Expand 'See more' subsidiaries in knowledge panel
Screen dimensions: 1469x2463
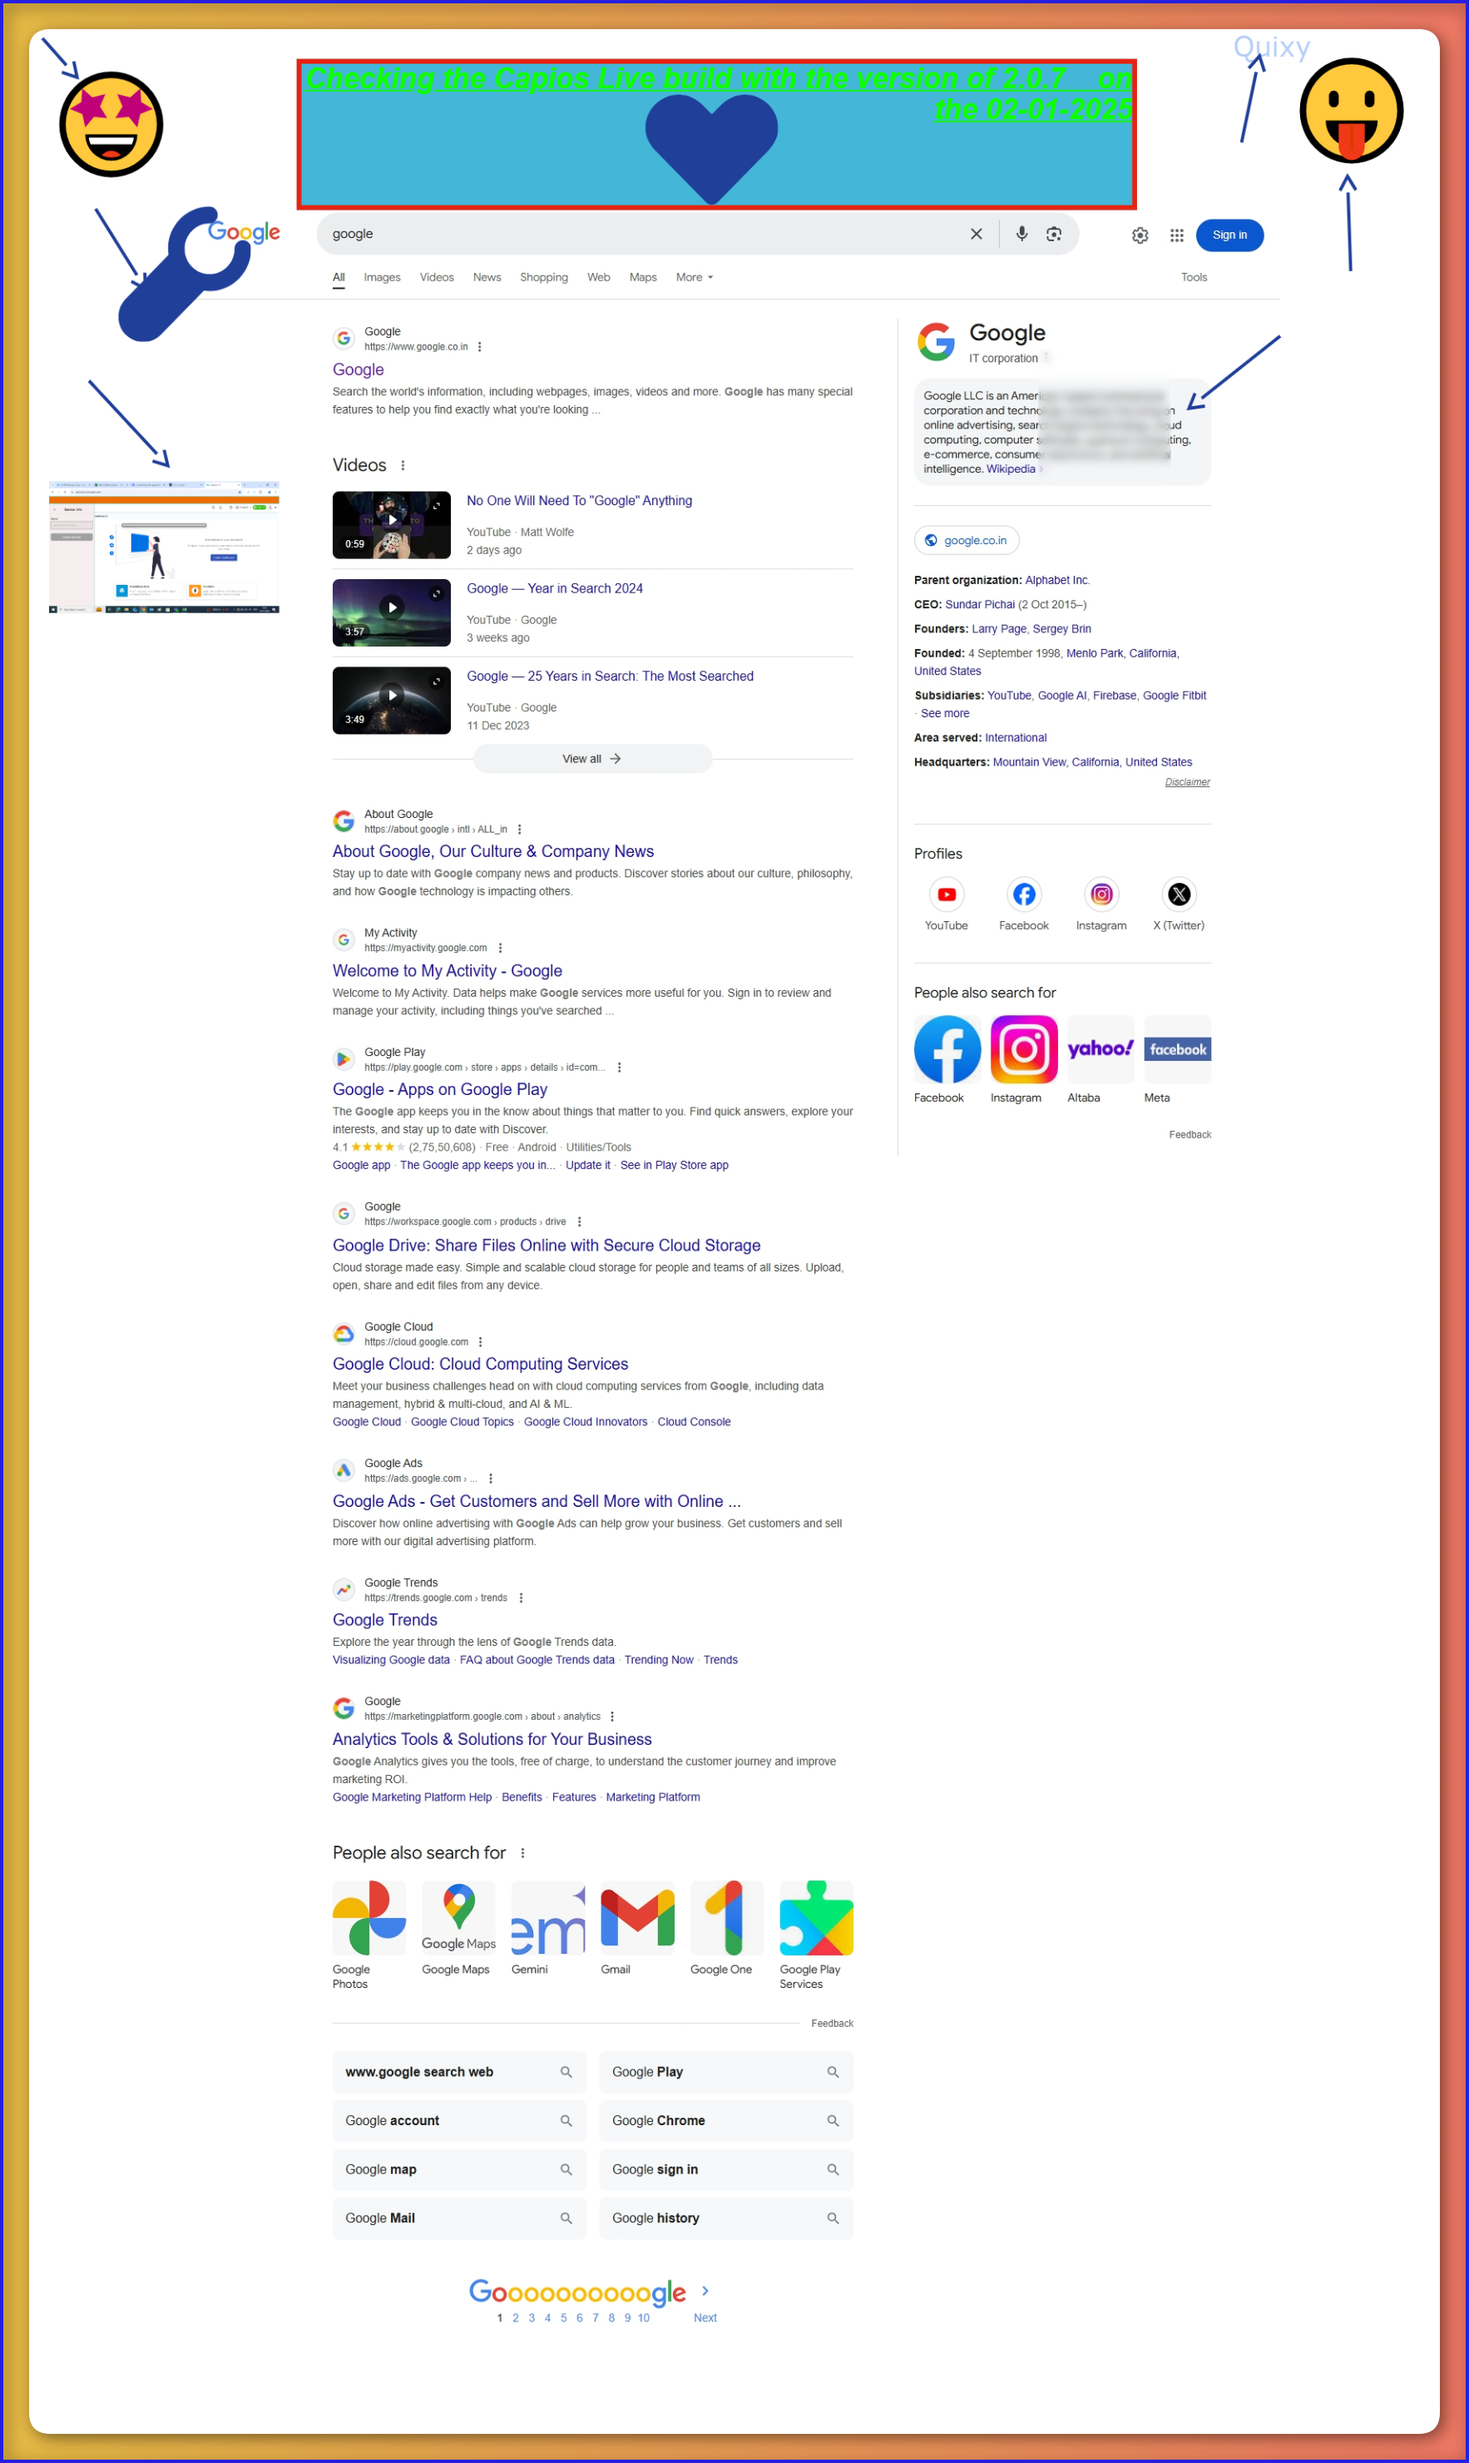click(x=944, y=713)
